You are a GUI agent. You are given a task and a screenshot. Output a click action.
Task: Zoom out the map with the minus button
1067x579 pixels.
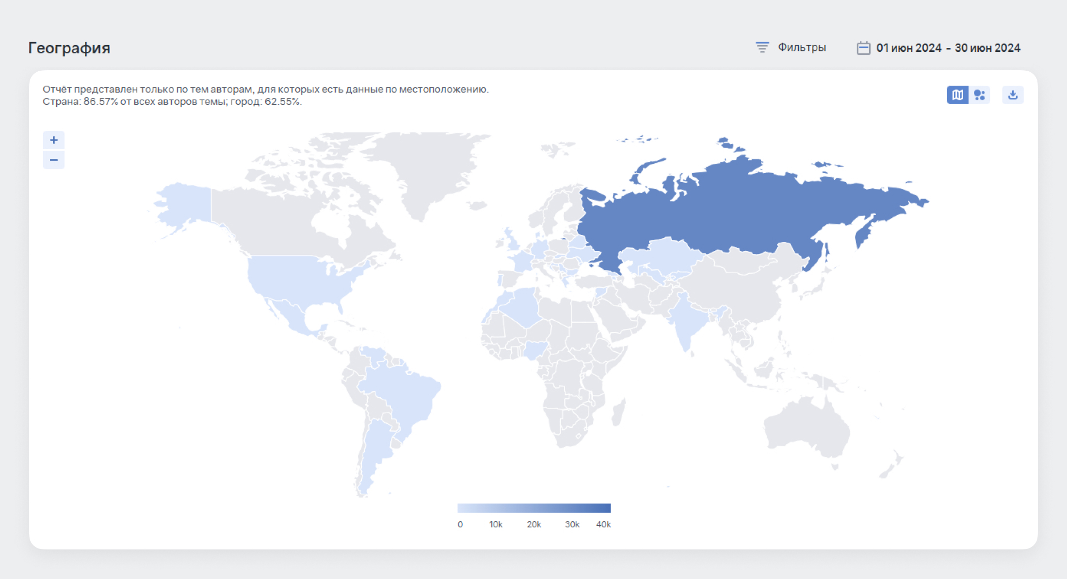point(54,160)
